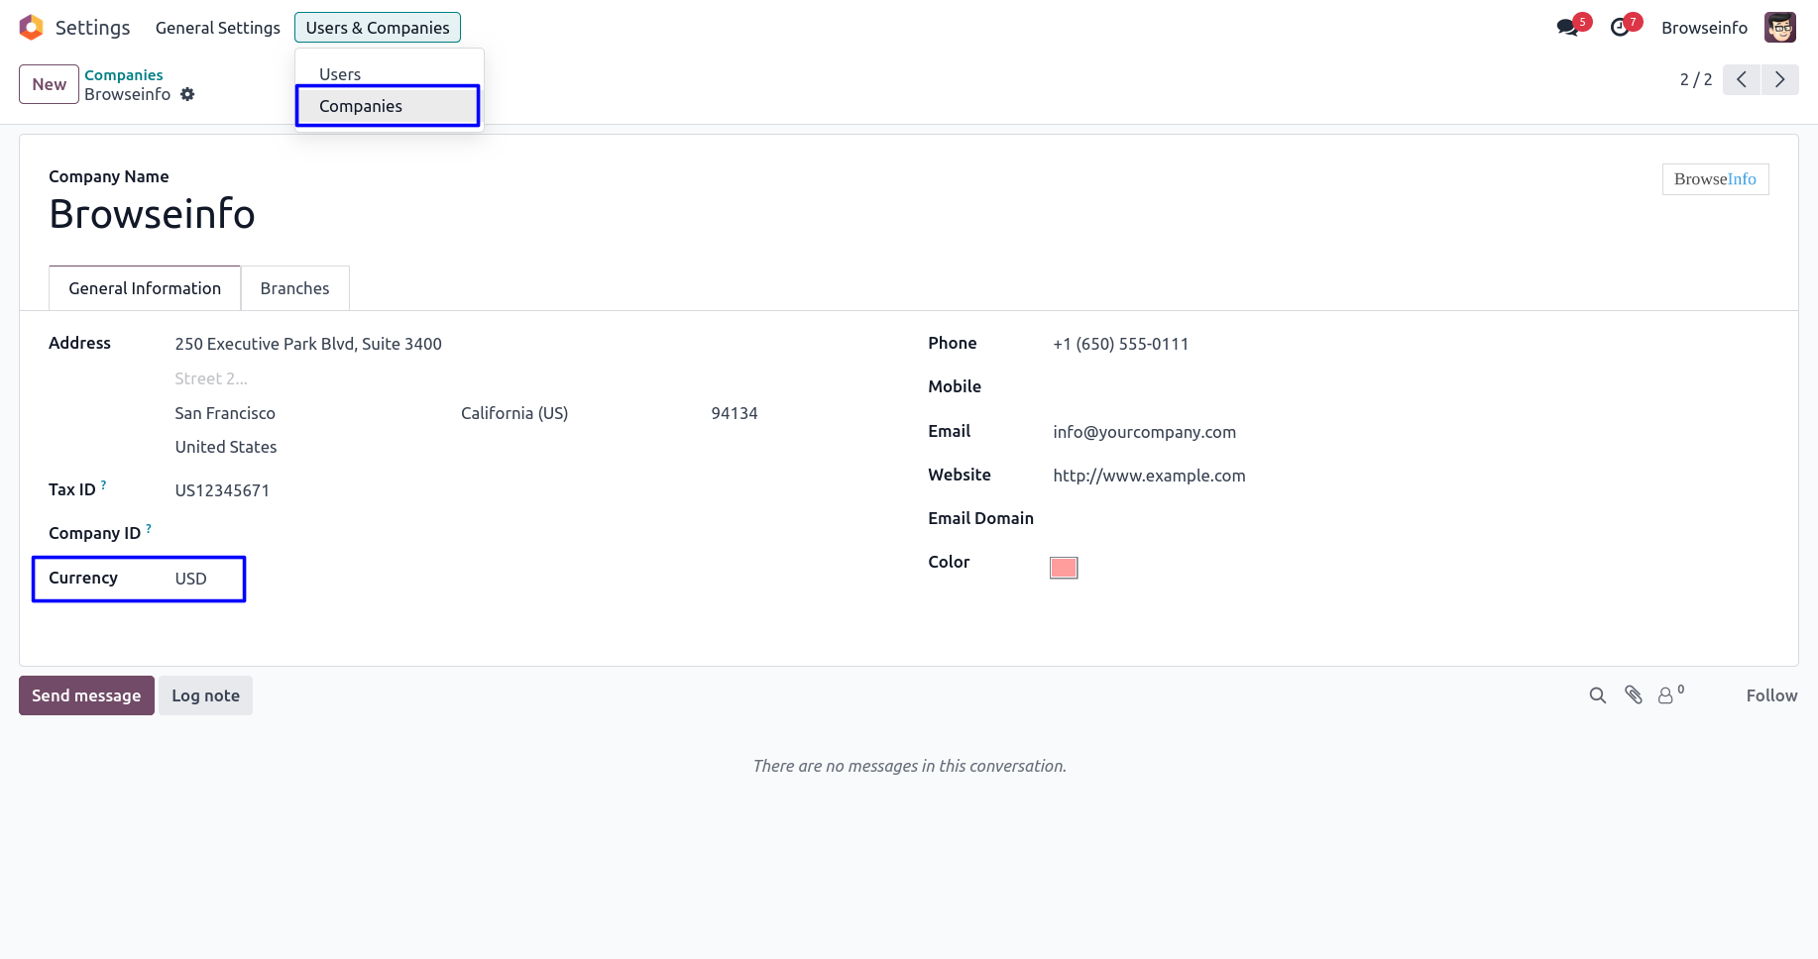Click the gear actions icon beside Browseinfo

[x=187, y=94]
